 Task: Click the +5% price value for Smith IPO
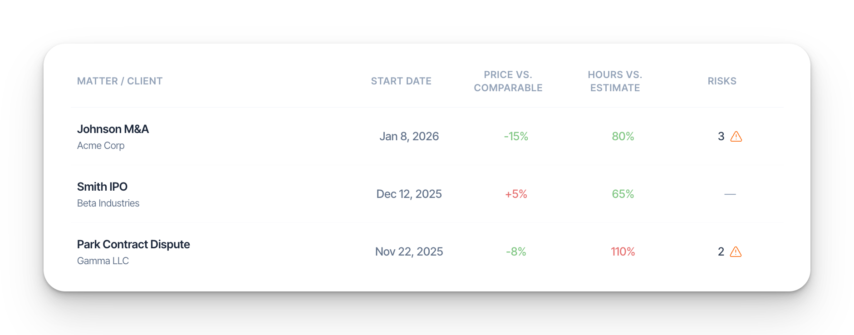coord(516,194)
